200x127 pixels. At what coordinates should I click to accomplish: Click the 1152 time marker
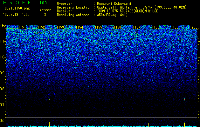coord(41,27)
